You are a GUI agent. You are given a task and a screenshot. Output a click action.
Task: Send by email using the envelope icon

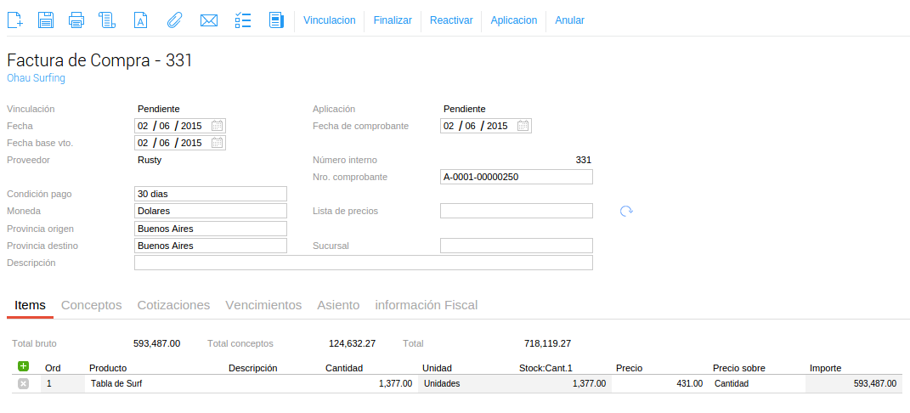coord(208,20)
